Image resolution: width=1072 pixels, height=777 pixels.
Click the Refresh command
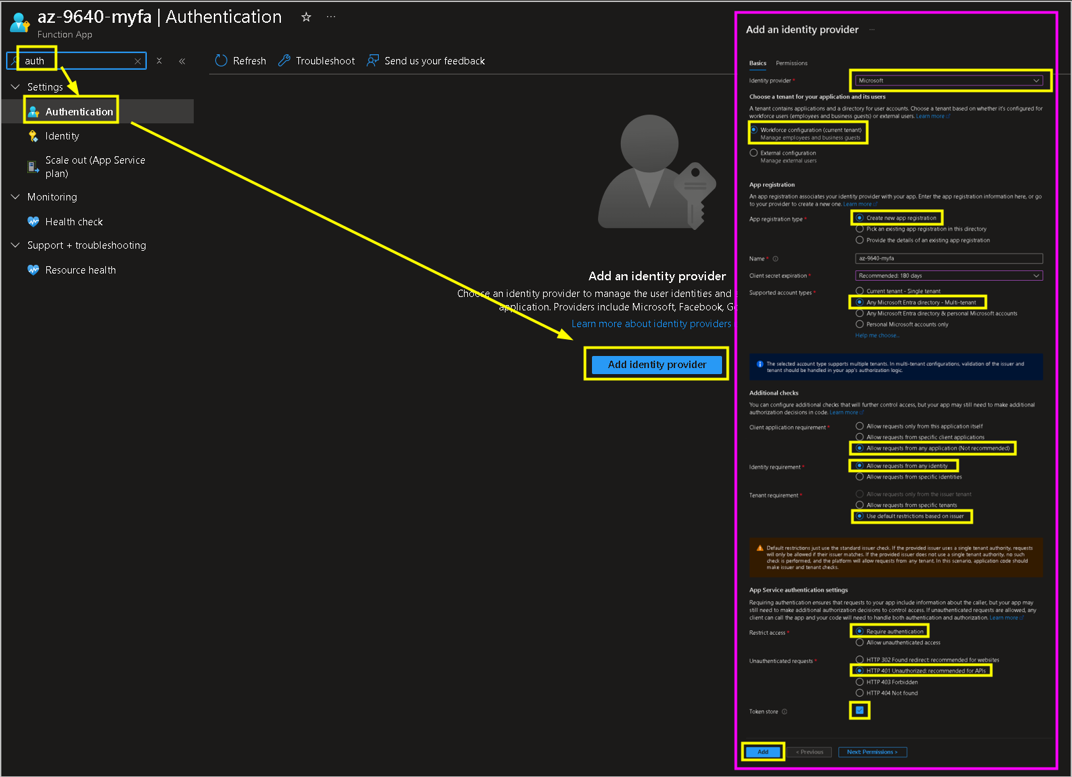[x=241, y=61]
